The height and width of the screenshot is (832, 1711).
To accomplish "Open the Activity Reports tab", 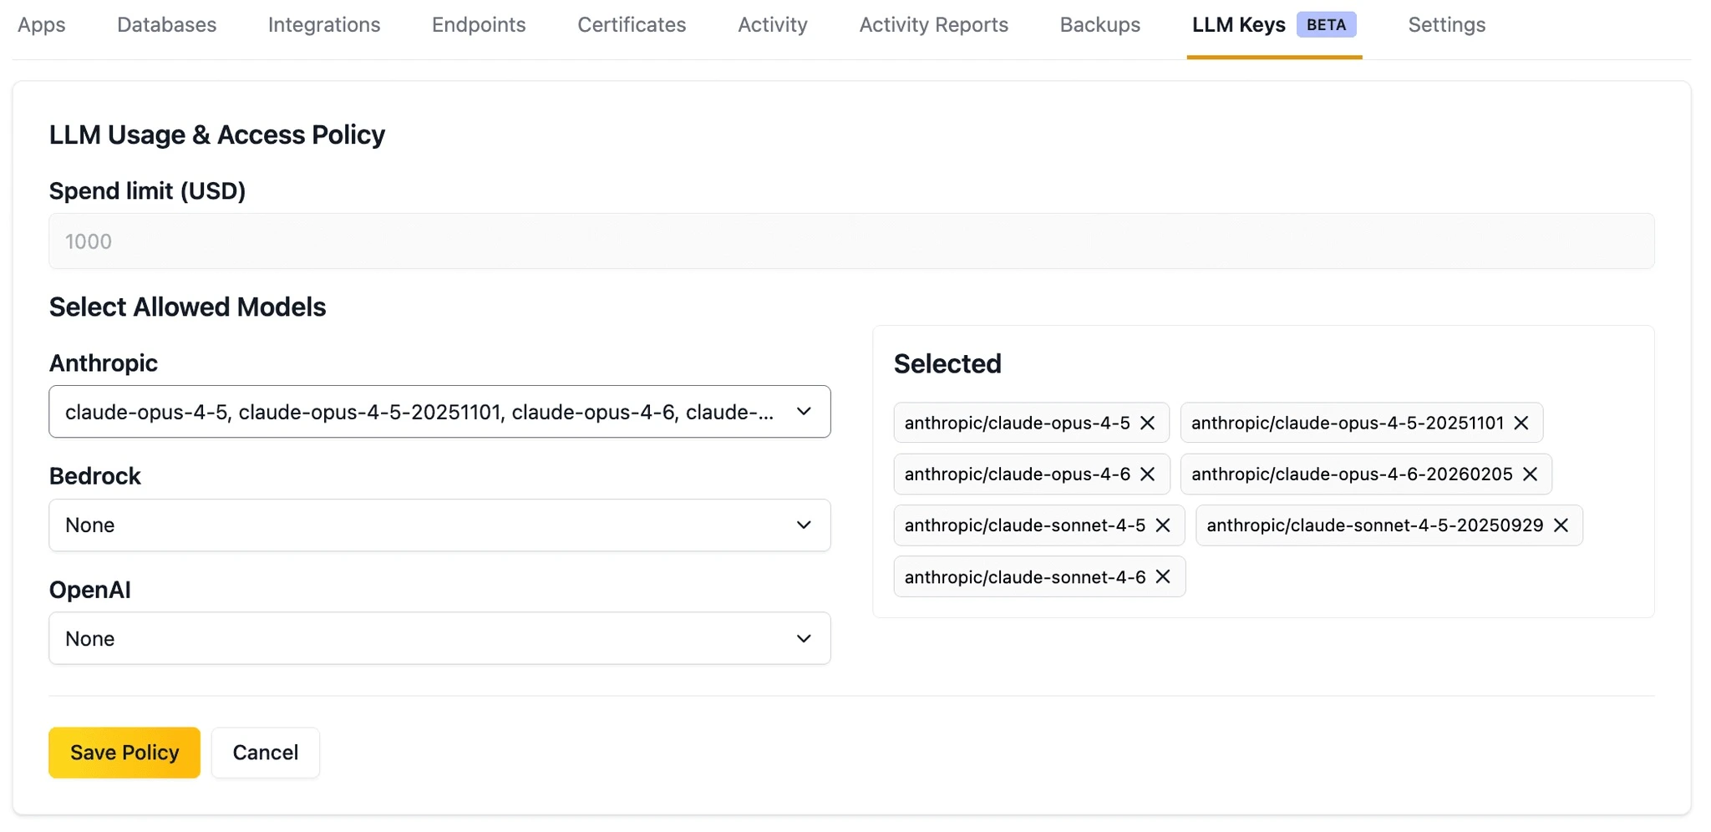I will coord(934,25).
